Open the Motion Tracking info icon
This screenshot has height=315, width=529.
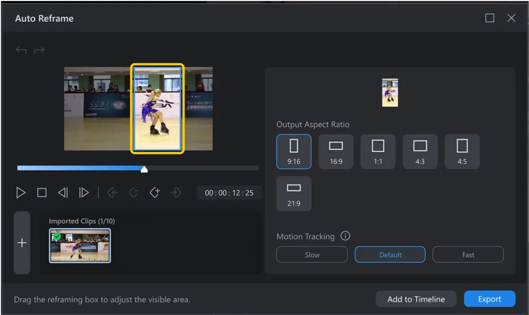point(345,236)
